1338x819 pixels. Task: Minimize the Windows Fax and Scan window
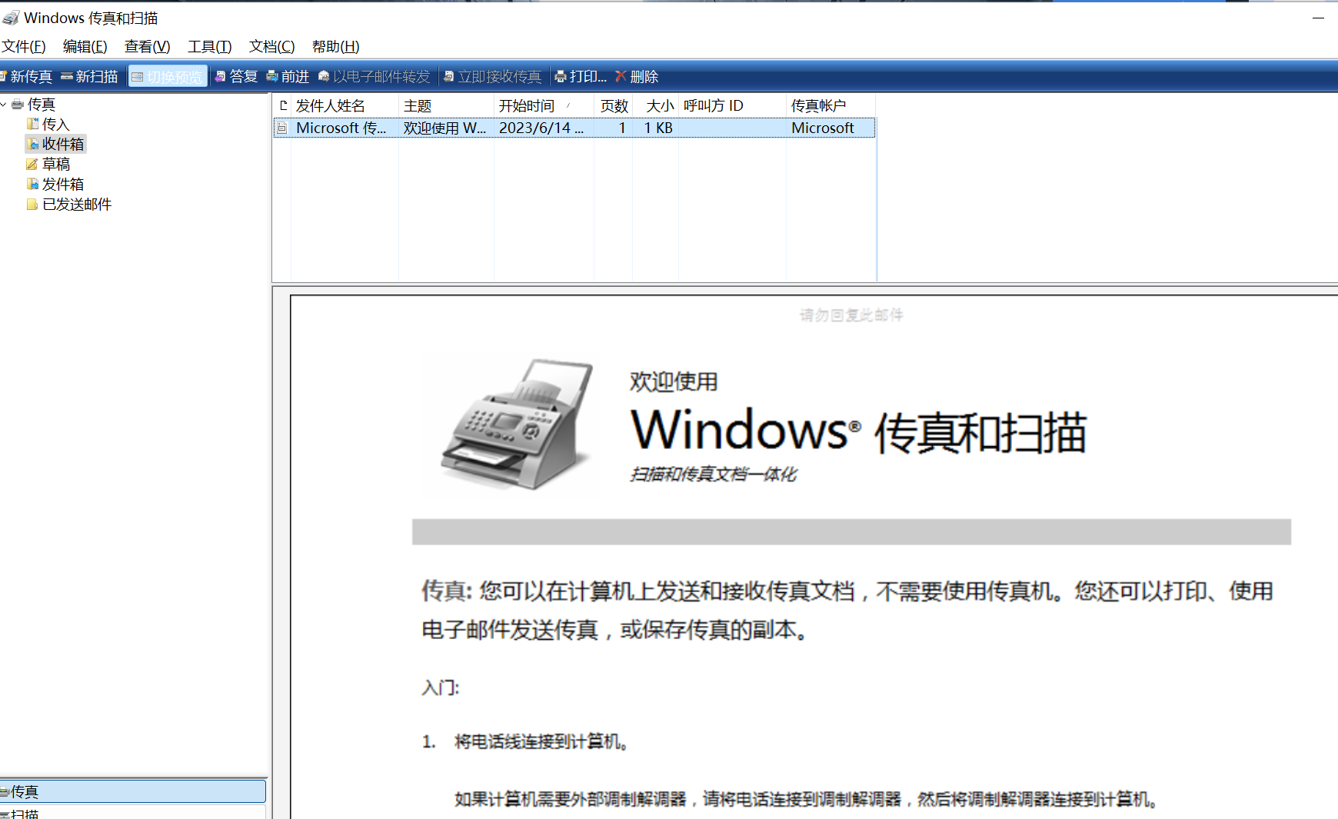[1318, 17]
